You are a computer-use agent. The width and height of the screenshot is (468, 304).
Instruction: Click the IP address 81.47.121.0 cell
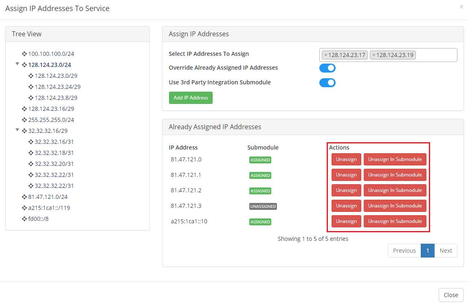click(x=186, y=159)
